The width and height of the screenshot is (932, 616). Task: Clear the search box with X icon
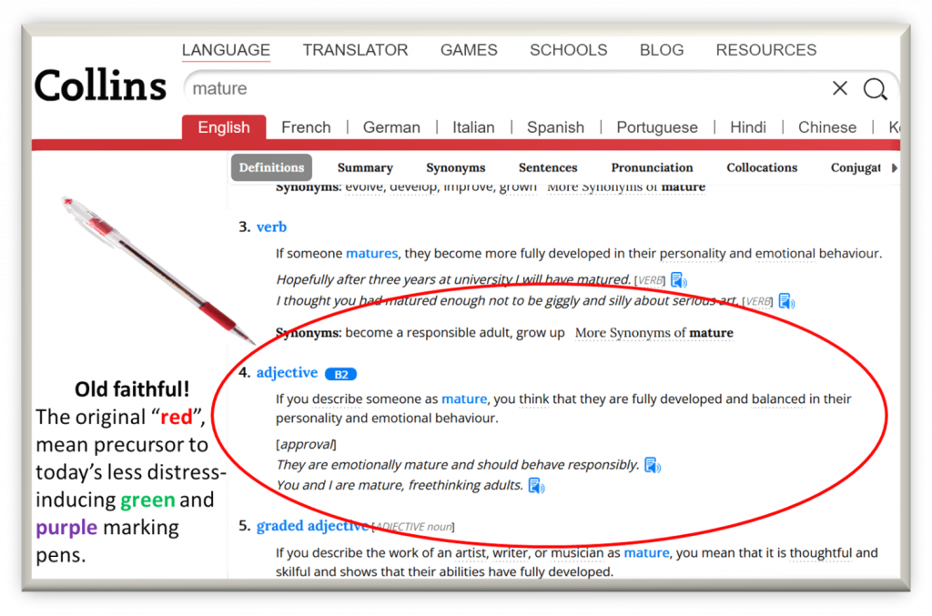click(839, 88)
